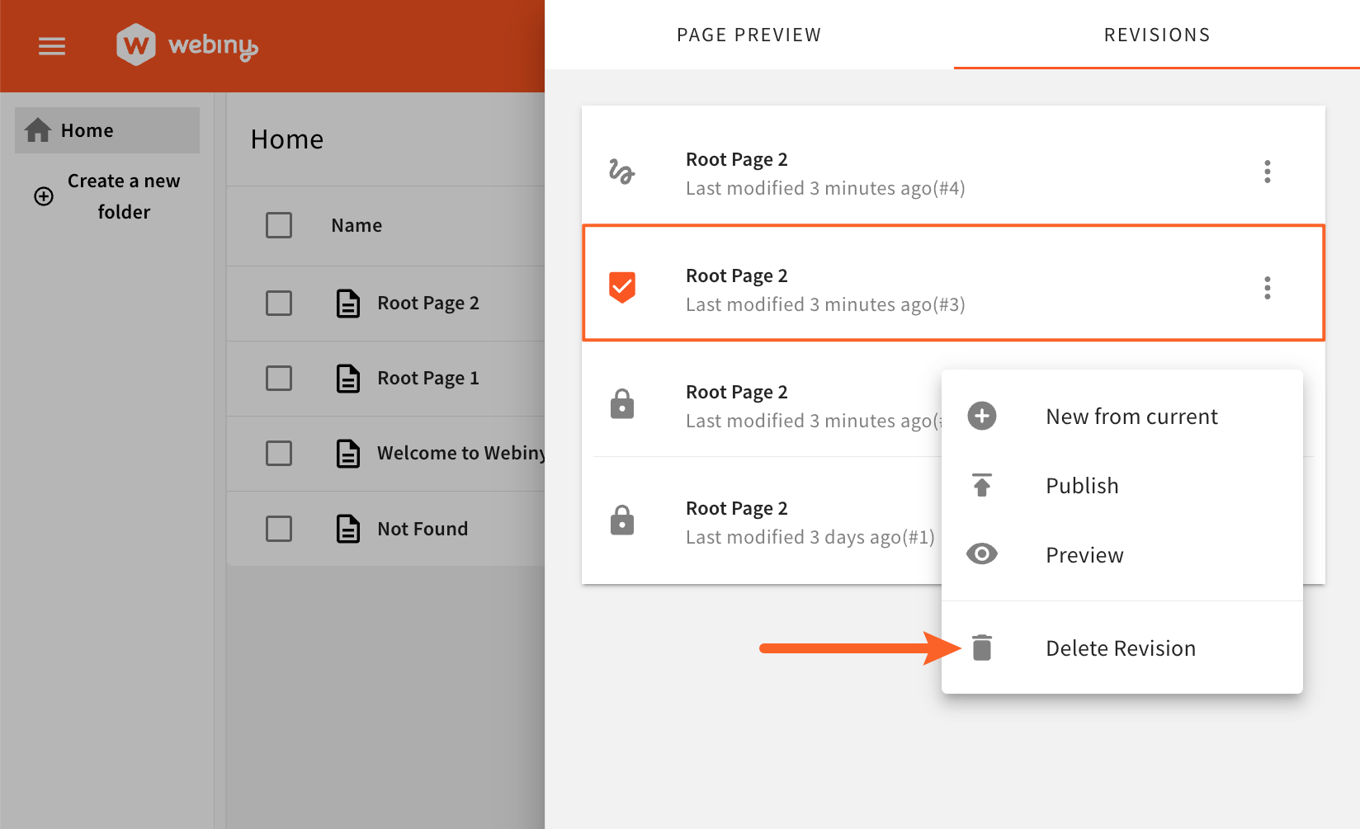The image size is (1360, 829).
Task: Check the box for Root Page 1
Action: click(x=279, y=378)
